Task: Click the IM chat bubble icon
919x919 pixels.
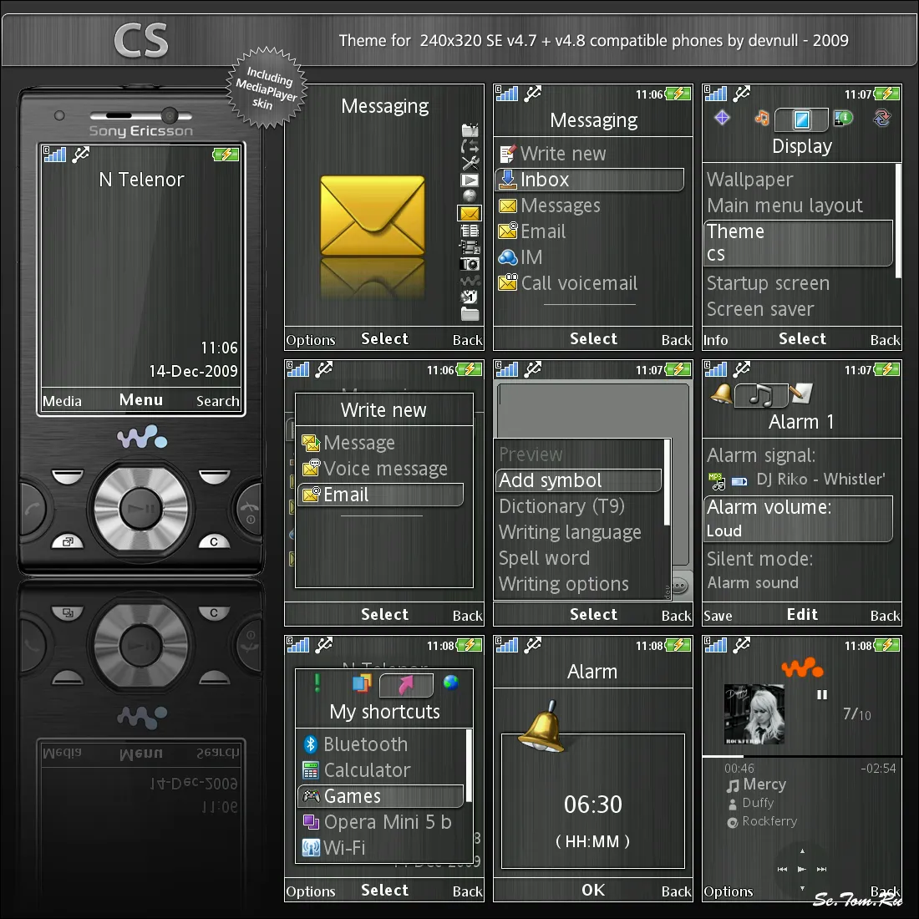Action: pyautogui.click(x=508, y=257)
